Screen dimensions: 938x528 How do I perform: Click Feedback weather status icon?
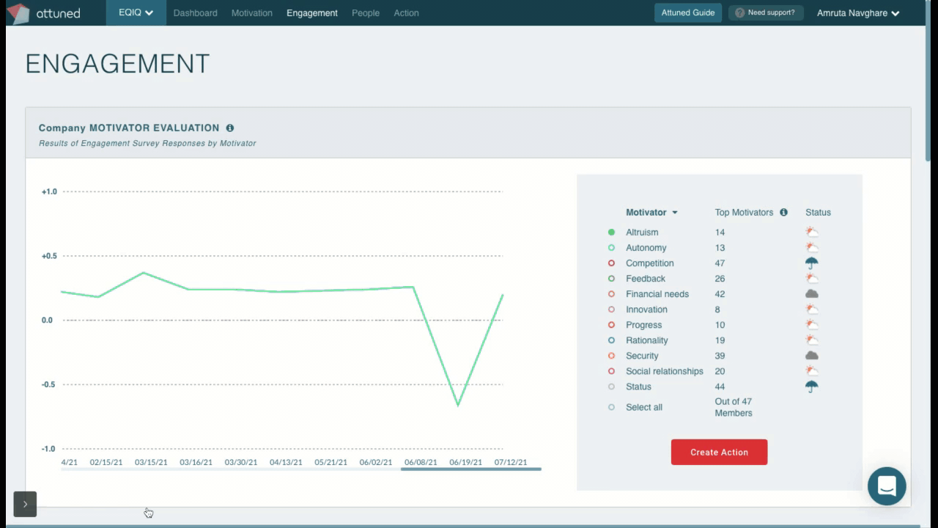[811, 279]
